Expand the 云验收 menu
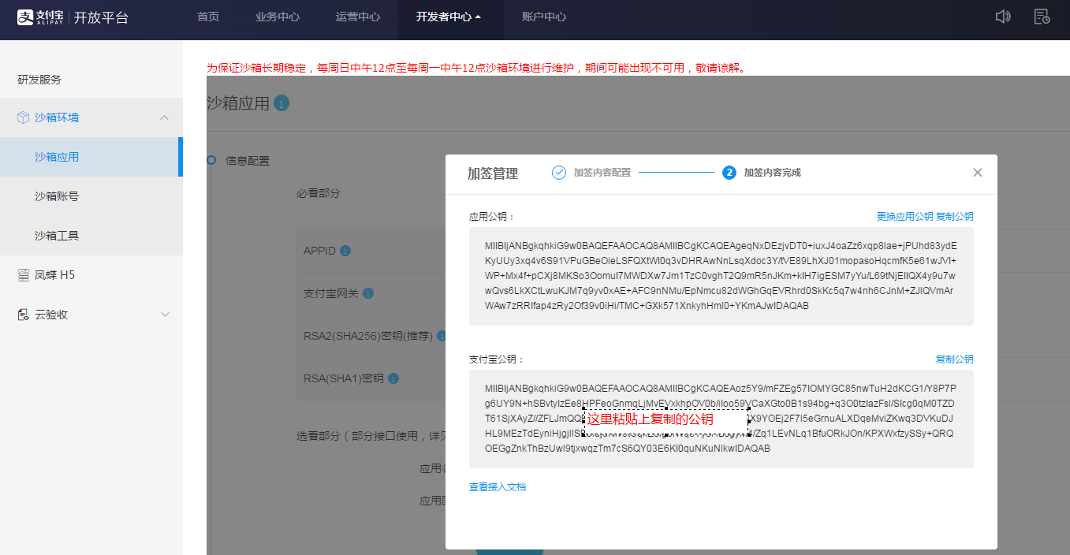 (165, 313)
